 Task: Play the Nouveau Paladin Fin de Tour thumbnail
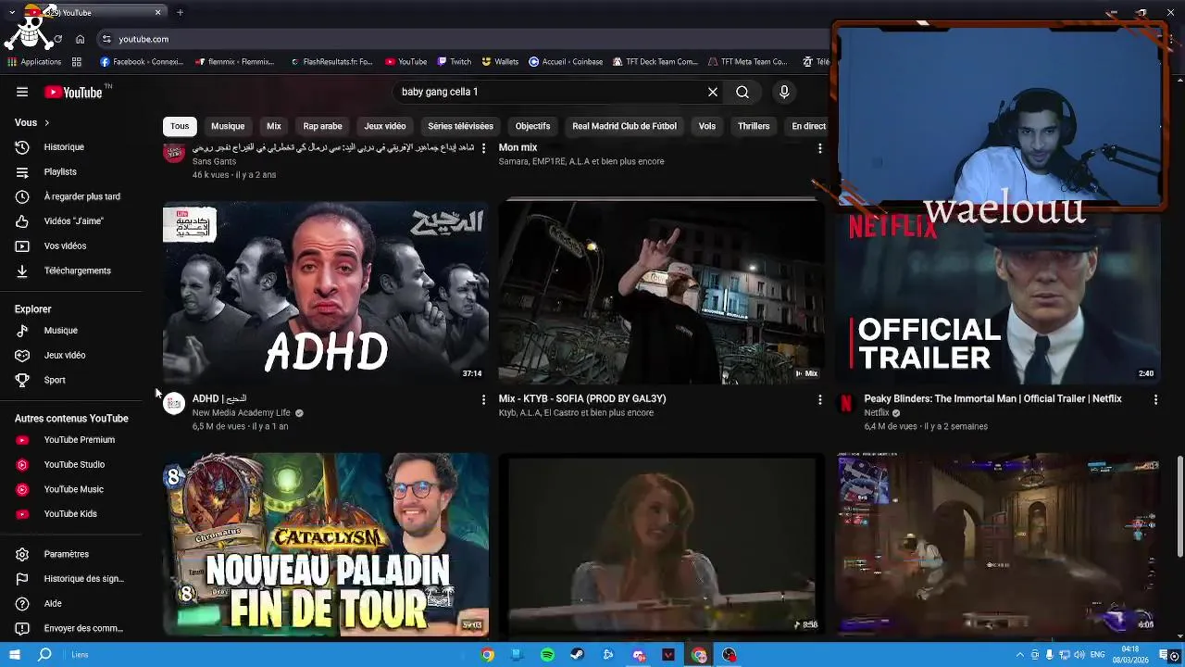pos(326,544)
